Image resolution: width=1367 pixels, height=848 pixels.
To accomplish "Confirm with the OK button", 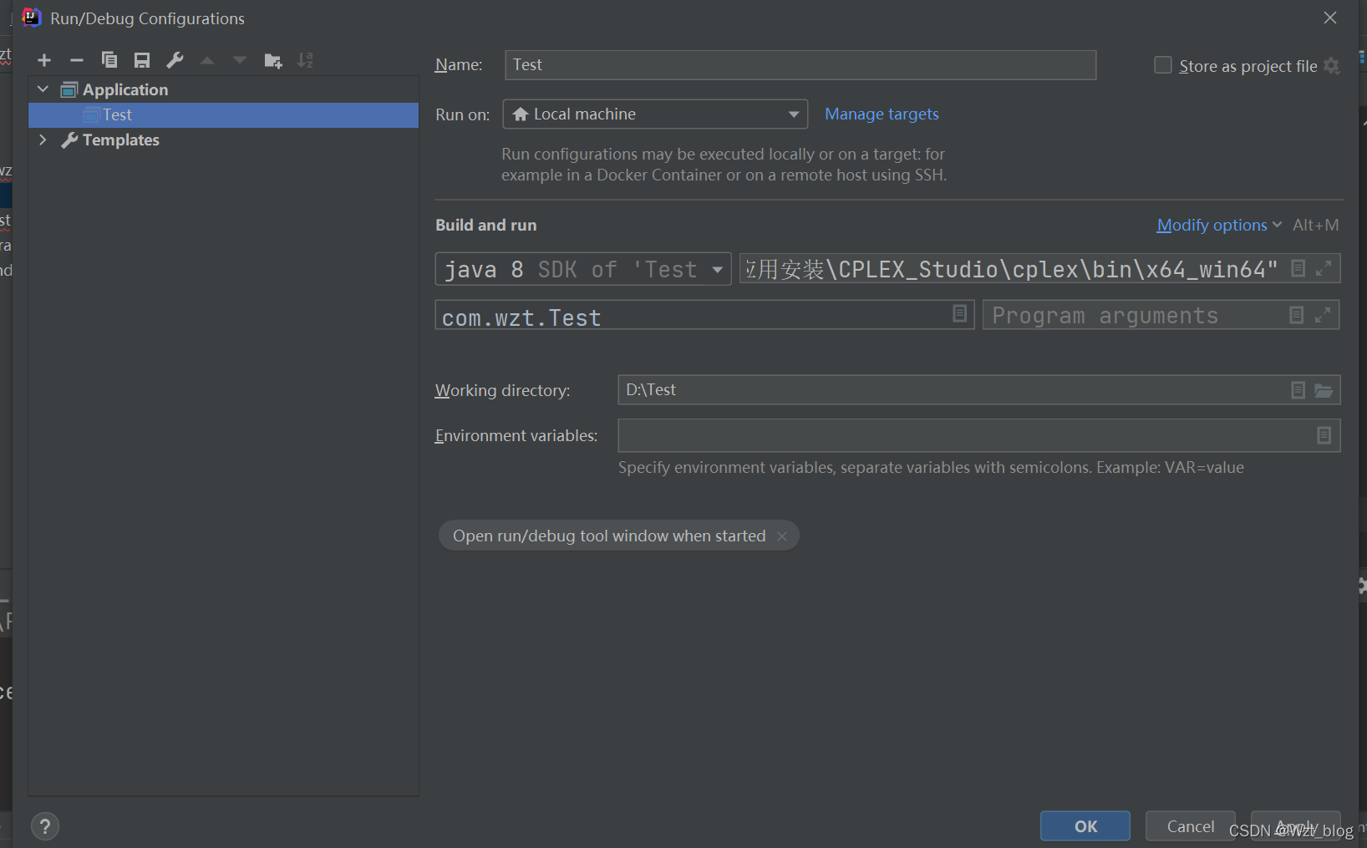I will (x=1085, y=826).
